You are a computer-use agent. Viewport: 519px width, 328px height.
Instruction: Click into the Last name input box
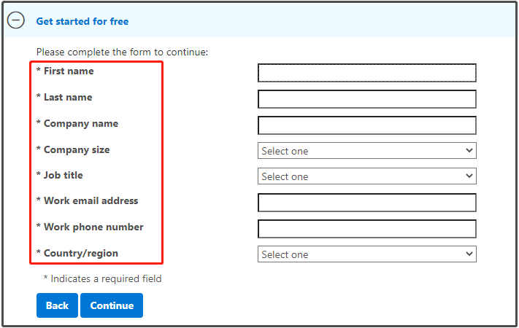point(366,99)
